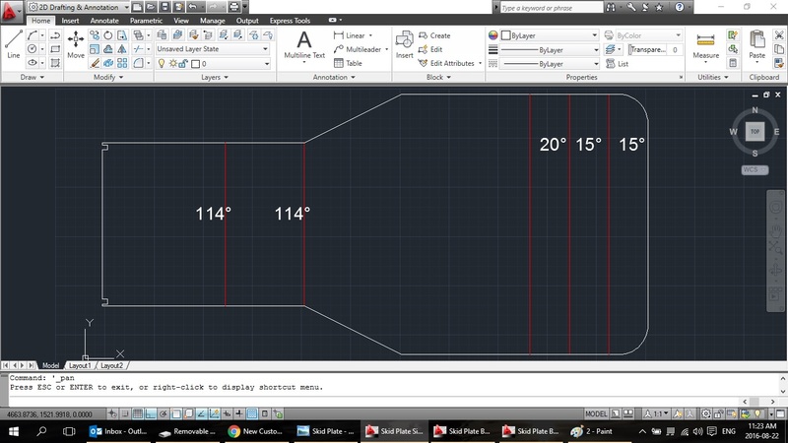Click the Quick Calculator icon in Utilities
788x443 pixels.
pos(733,63)
